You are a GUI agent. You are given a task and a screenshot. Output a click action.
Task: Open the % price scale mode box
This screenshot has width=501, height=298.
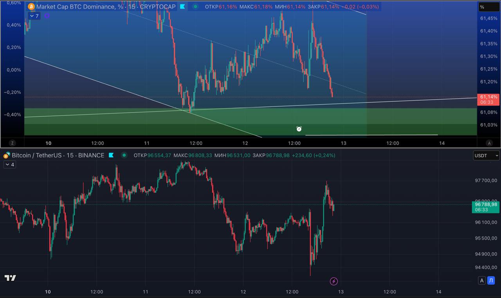coord(489,7)
